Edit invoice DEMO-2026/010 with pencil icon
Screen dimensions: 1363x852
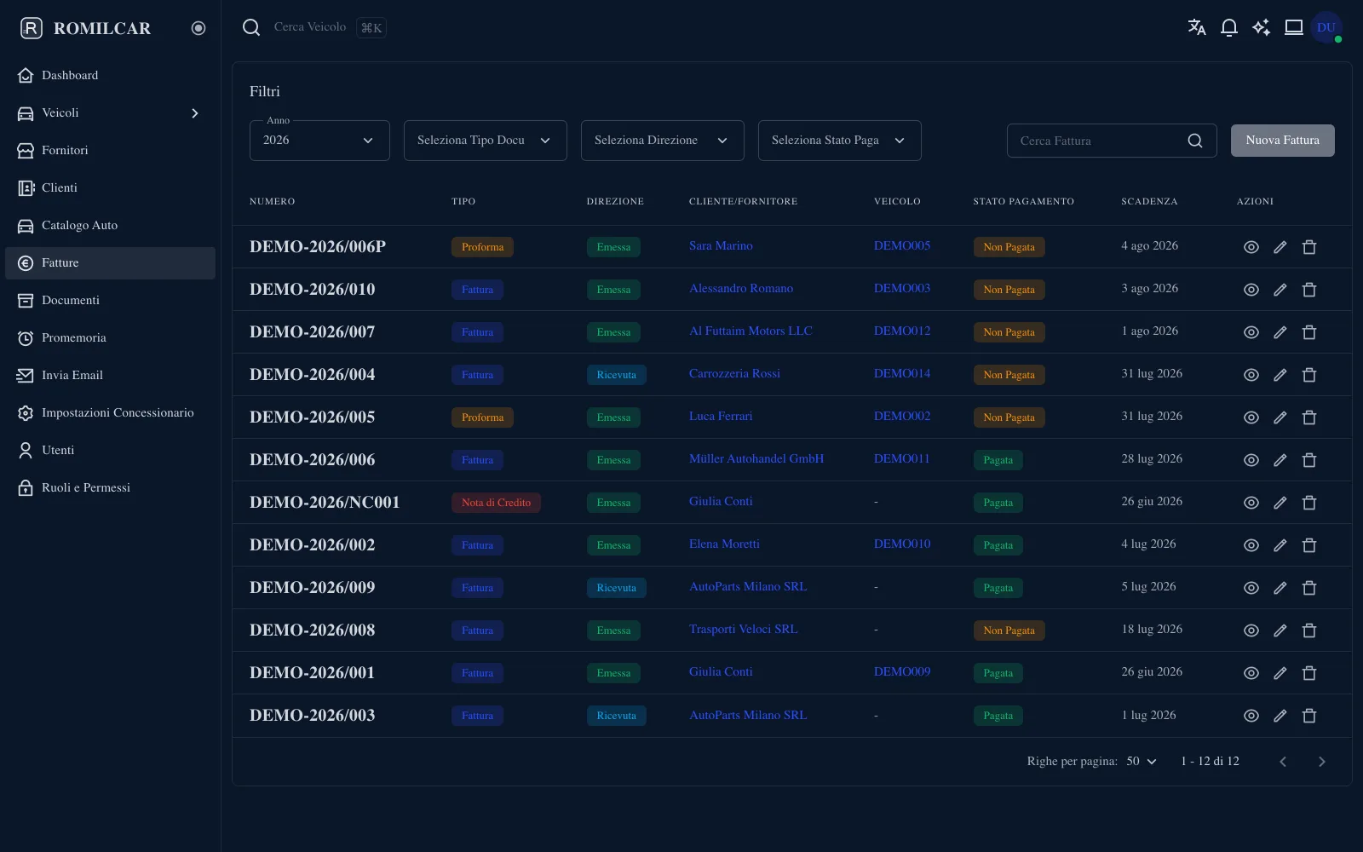coord(1280,290)
